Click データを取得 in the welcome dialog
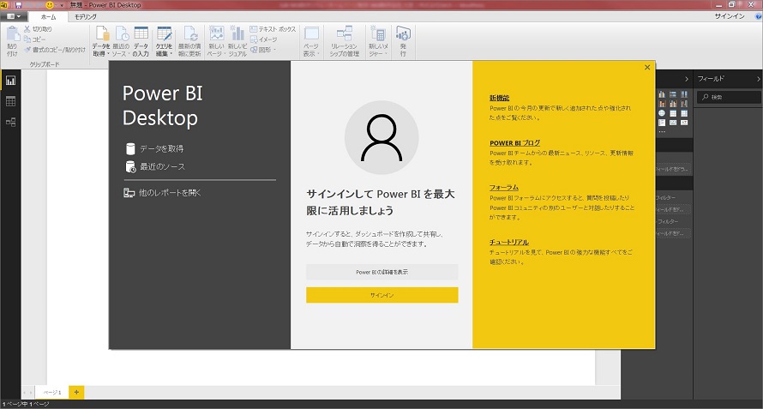 pyautogui.click(x=154, y=148)
